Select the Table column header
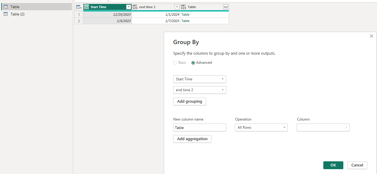This screenshot has height=174, width=377. click(205, 7)
